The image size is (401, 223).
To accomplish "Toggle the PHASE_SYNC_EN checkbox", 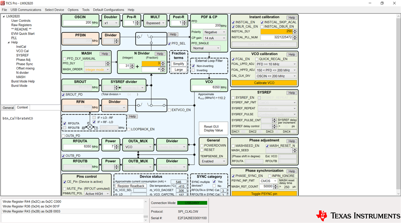I will click(x=233, y=176).
